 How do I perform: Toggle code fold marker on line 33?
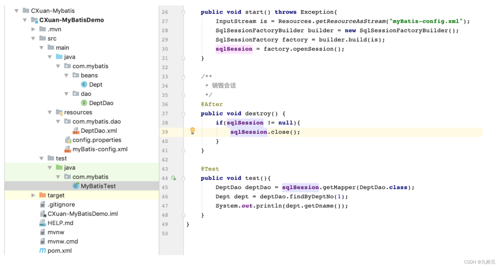coord(184,77)
